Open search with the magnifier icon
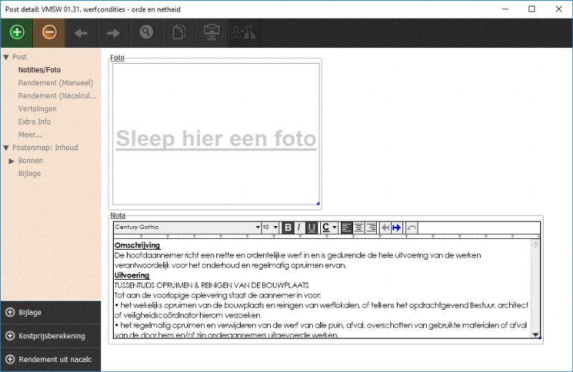The height and width of the screenshot is (372, 573). [x=146, y=33]
